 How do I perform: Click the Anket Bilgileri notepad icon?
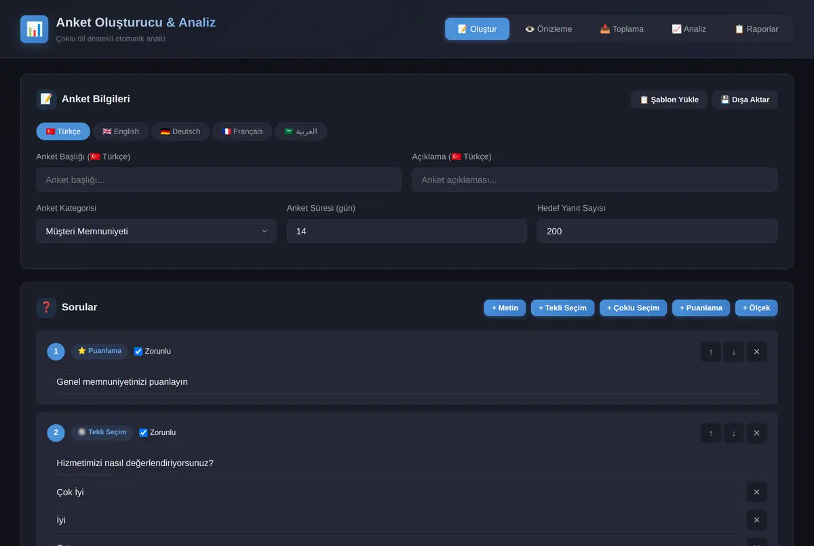point(46,99)
